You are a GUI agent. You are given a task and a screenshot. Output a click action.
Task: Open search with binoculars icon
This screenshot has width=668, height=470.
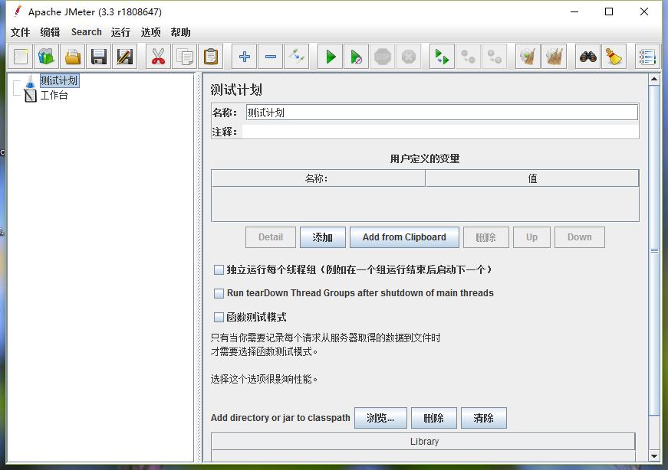587,57
